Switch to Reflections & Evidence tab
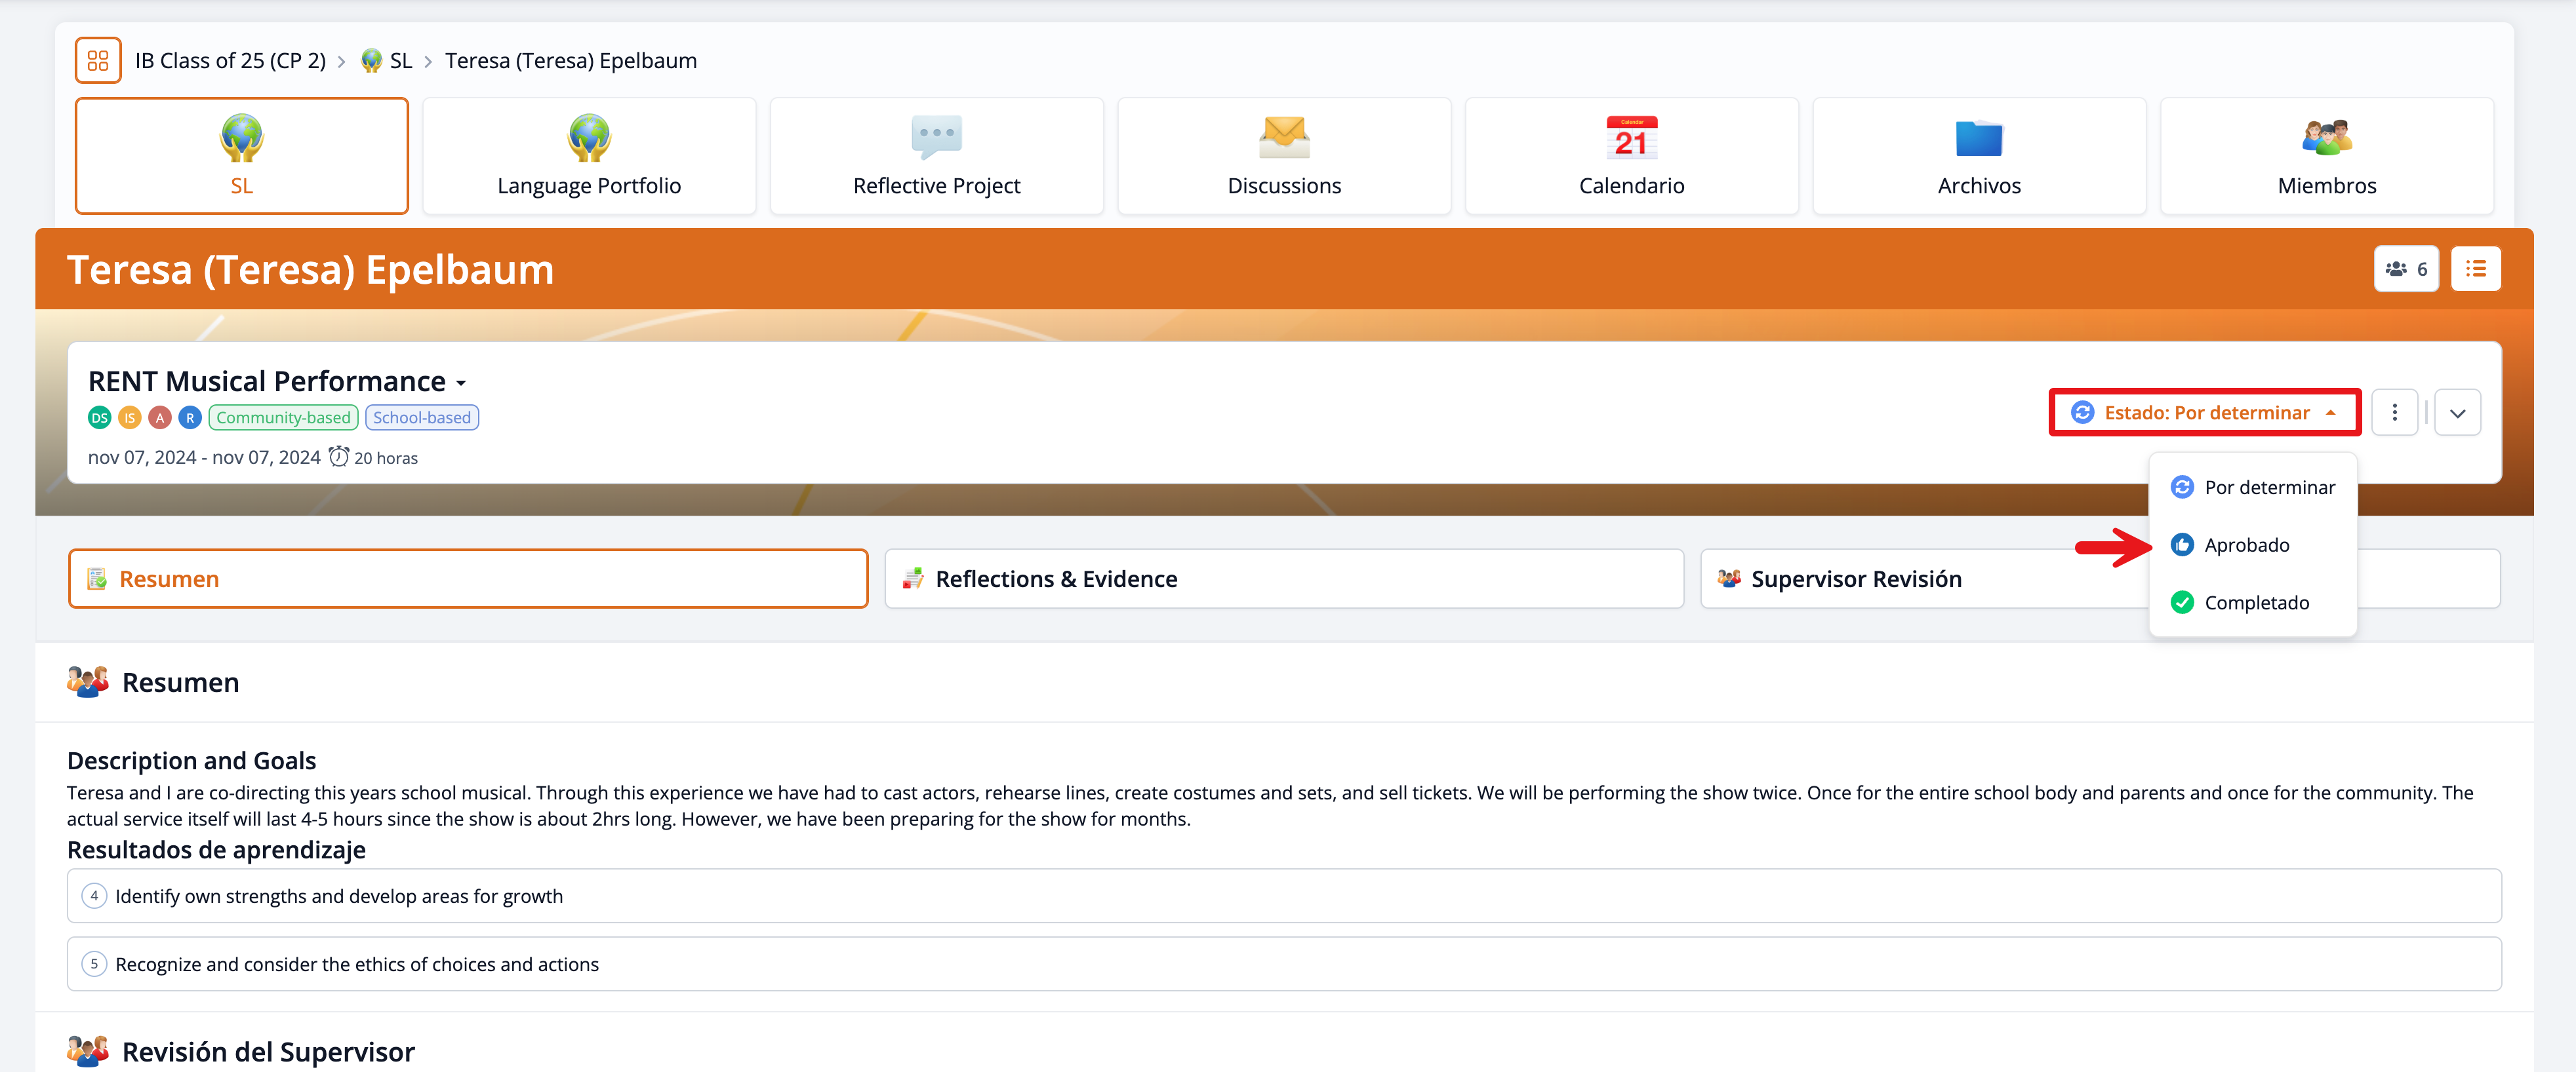The width and height of the screenshot is (2576, 1072). pos(1283,579)
